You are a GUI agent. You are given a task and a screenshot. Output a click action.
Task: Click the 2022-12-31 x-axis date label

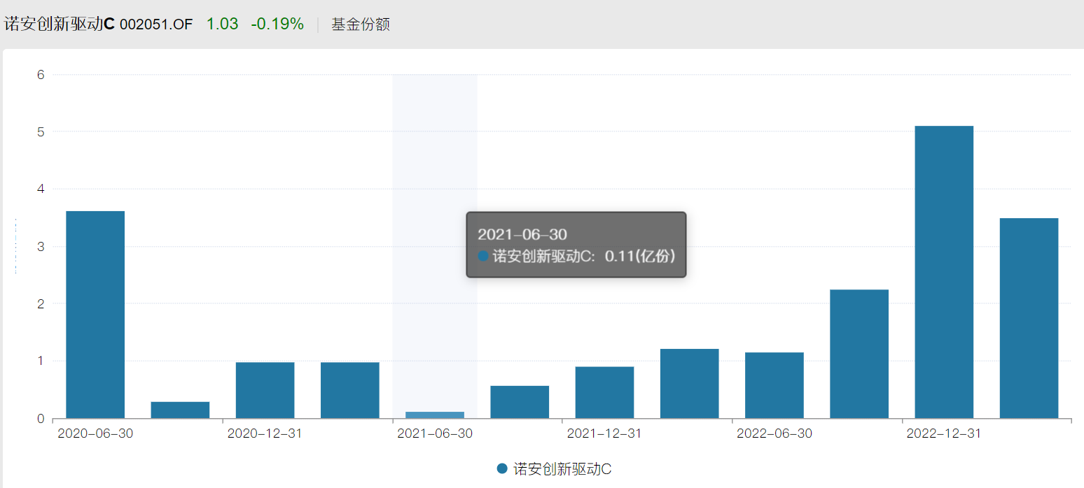[943, 433]
